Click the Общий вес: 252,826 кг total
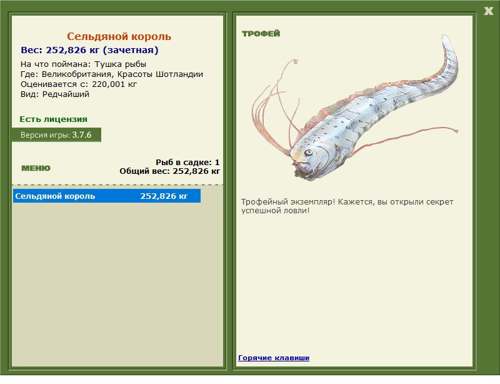500x384 pixels. point(169,171)
